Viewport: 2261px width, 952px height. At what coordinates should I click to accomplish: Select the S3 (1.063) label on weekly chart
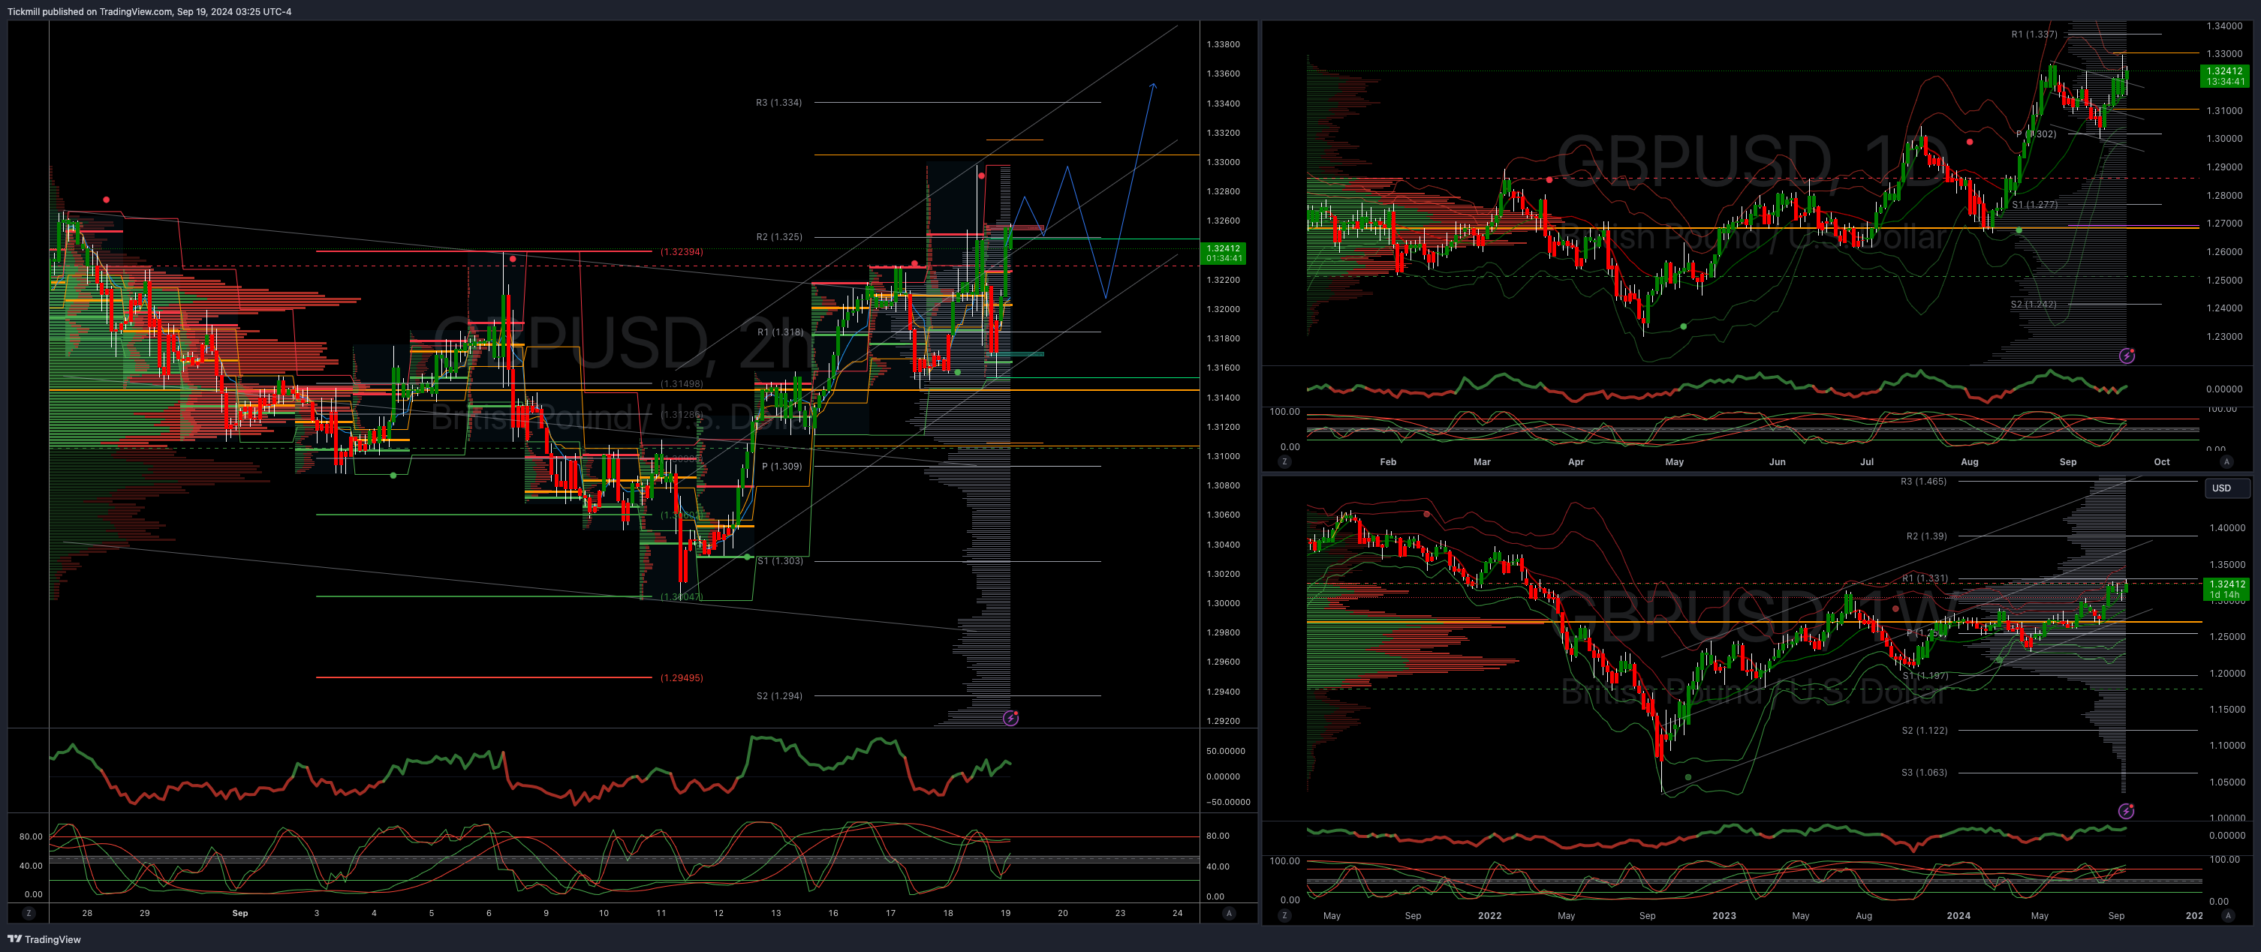tap(1924, 772)
